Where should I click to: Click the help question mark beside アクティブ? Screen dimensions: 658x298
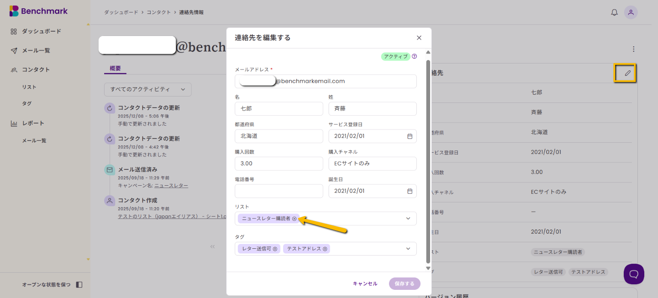click(414, 56)
